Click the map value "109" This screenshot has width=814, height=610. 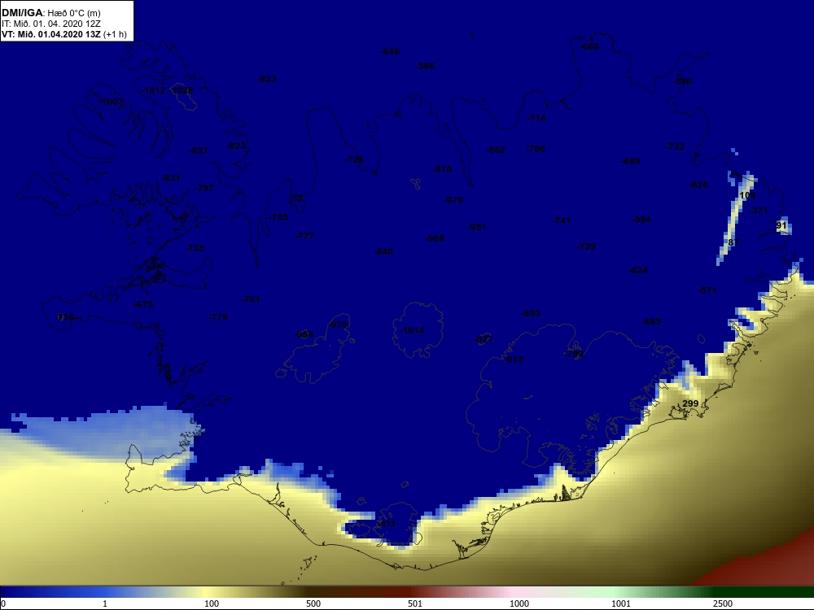click(747, 195)
